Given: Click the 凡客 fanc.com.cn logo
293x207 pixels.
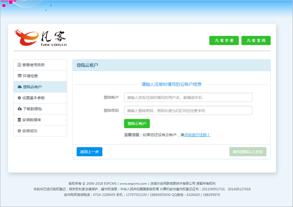Looking at the screenshot, I should pos(41,39).
